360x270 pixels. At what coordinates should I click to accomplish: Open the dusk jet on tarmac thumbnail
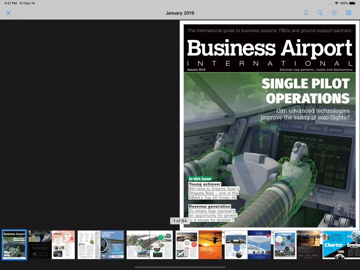[x=308, y=245]
